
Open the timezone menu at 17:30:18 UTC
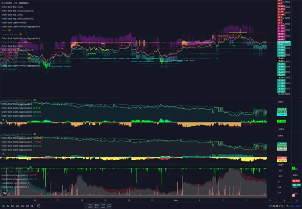click(x=276, y=206)
